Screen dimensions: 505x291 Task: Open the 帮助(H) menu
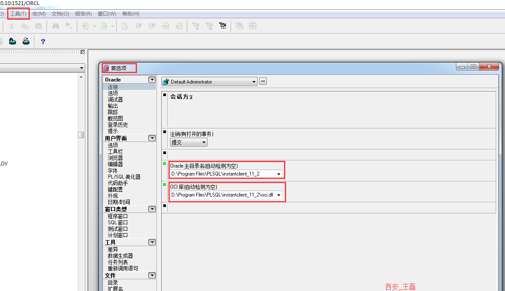(131, 14)
